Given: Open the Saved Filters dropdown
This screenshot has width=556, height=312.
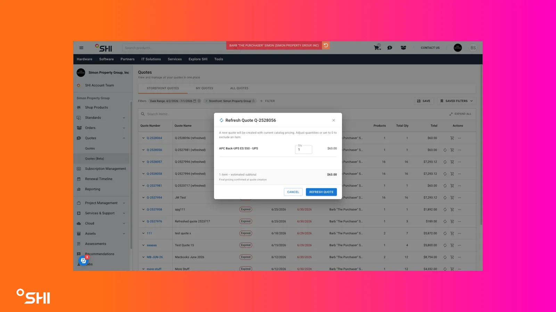Looking at the screenshot, I should click(x=457, y=101).
